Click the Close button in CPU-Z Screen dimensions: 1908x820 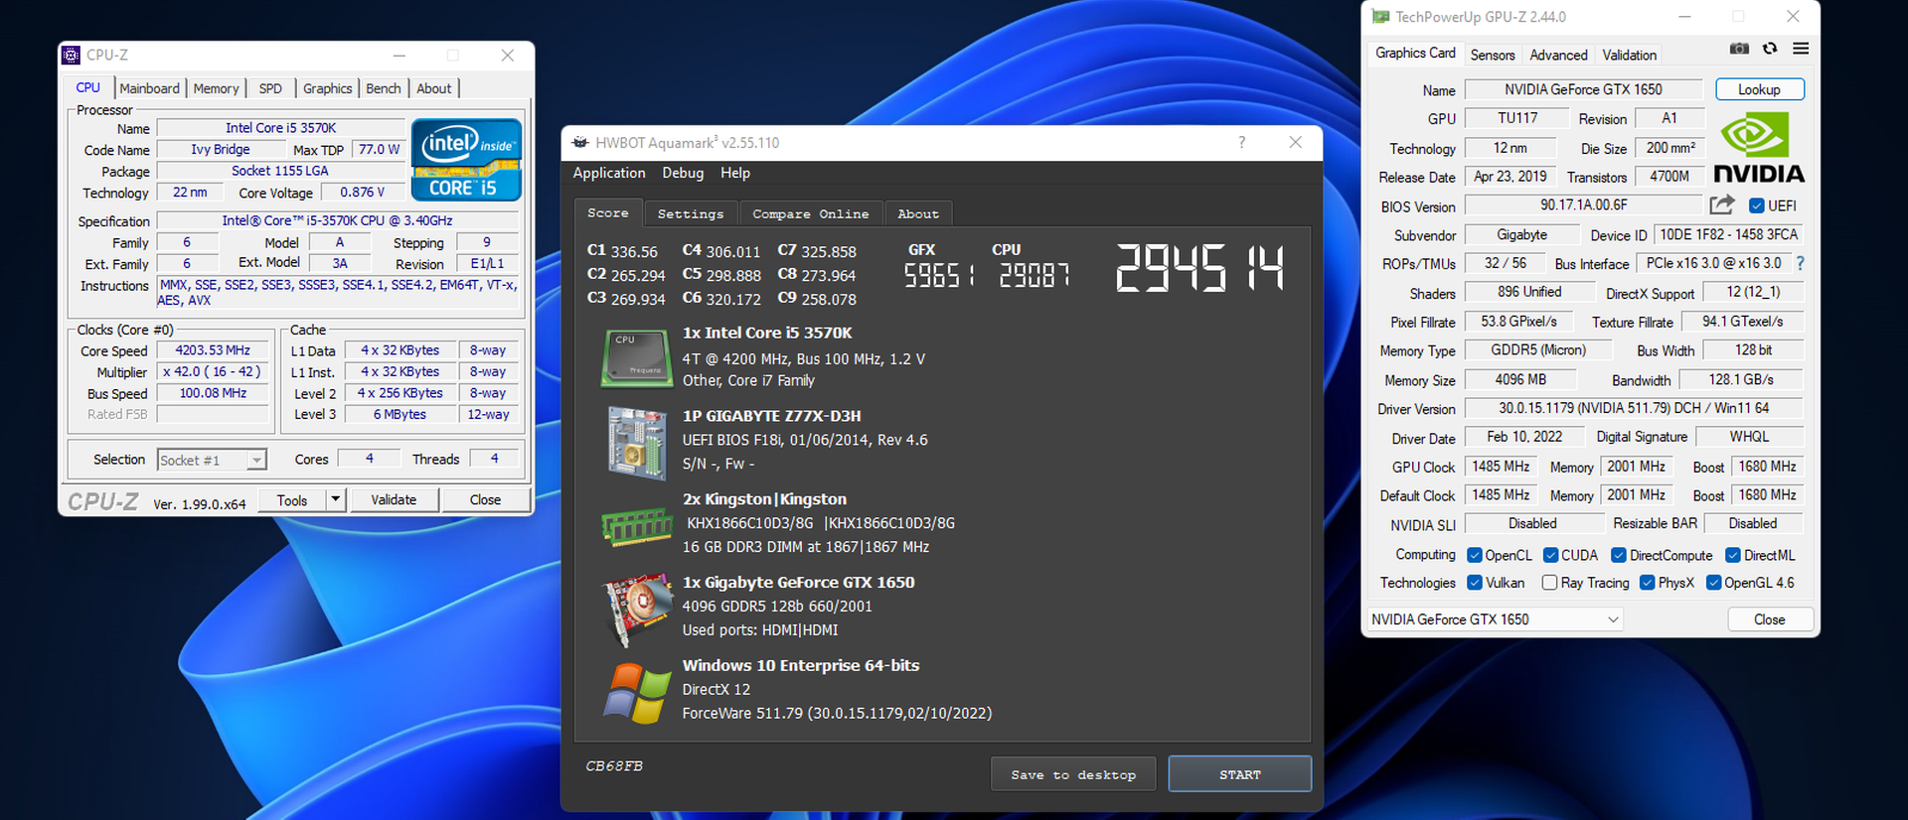485,499
